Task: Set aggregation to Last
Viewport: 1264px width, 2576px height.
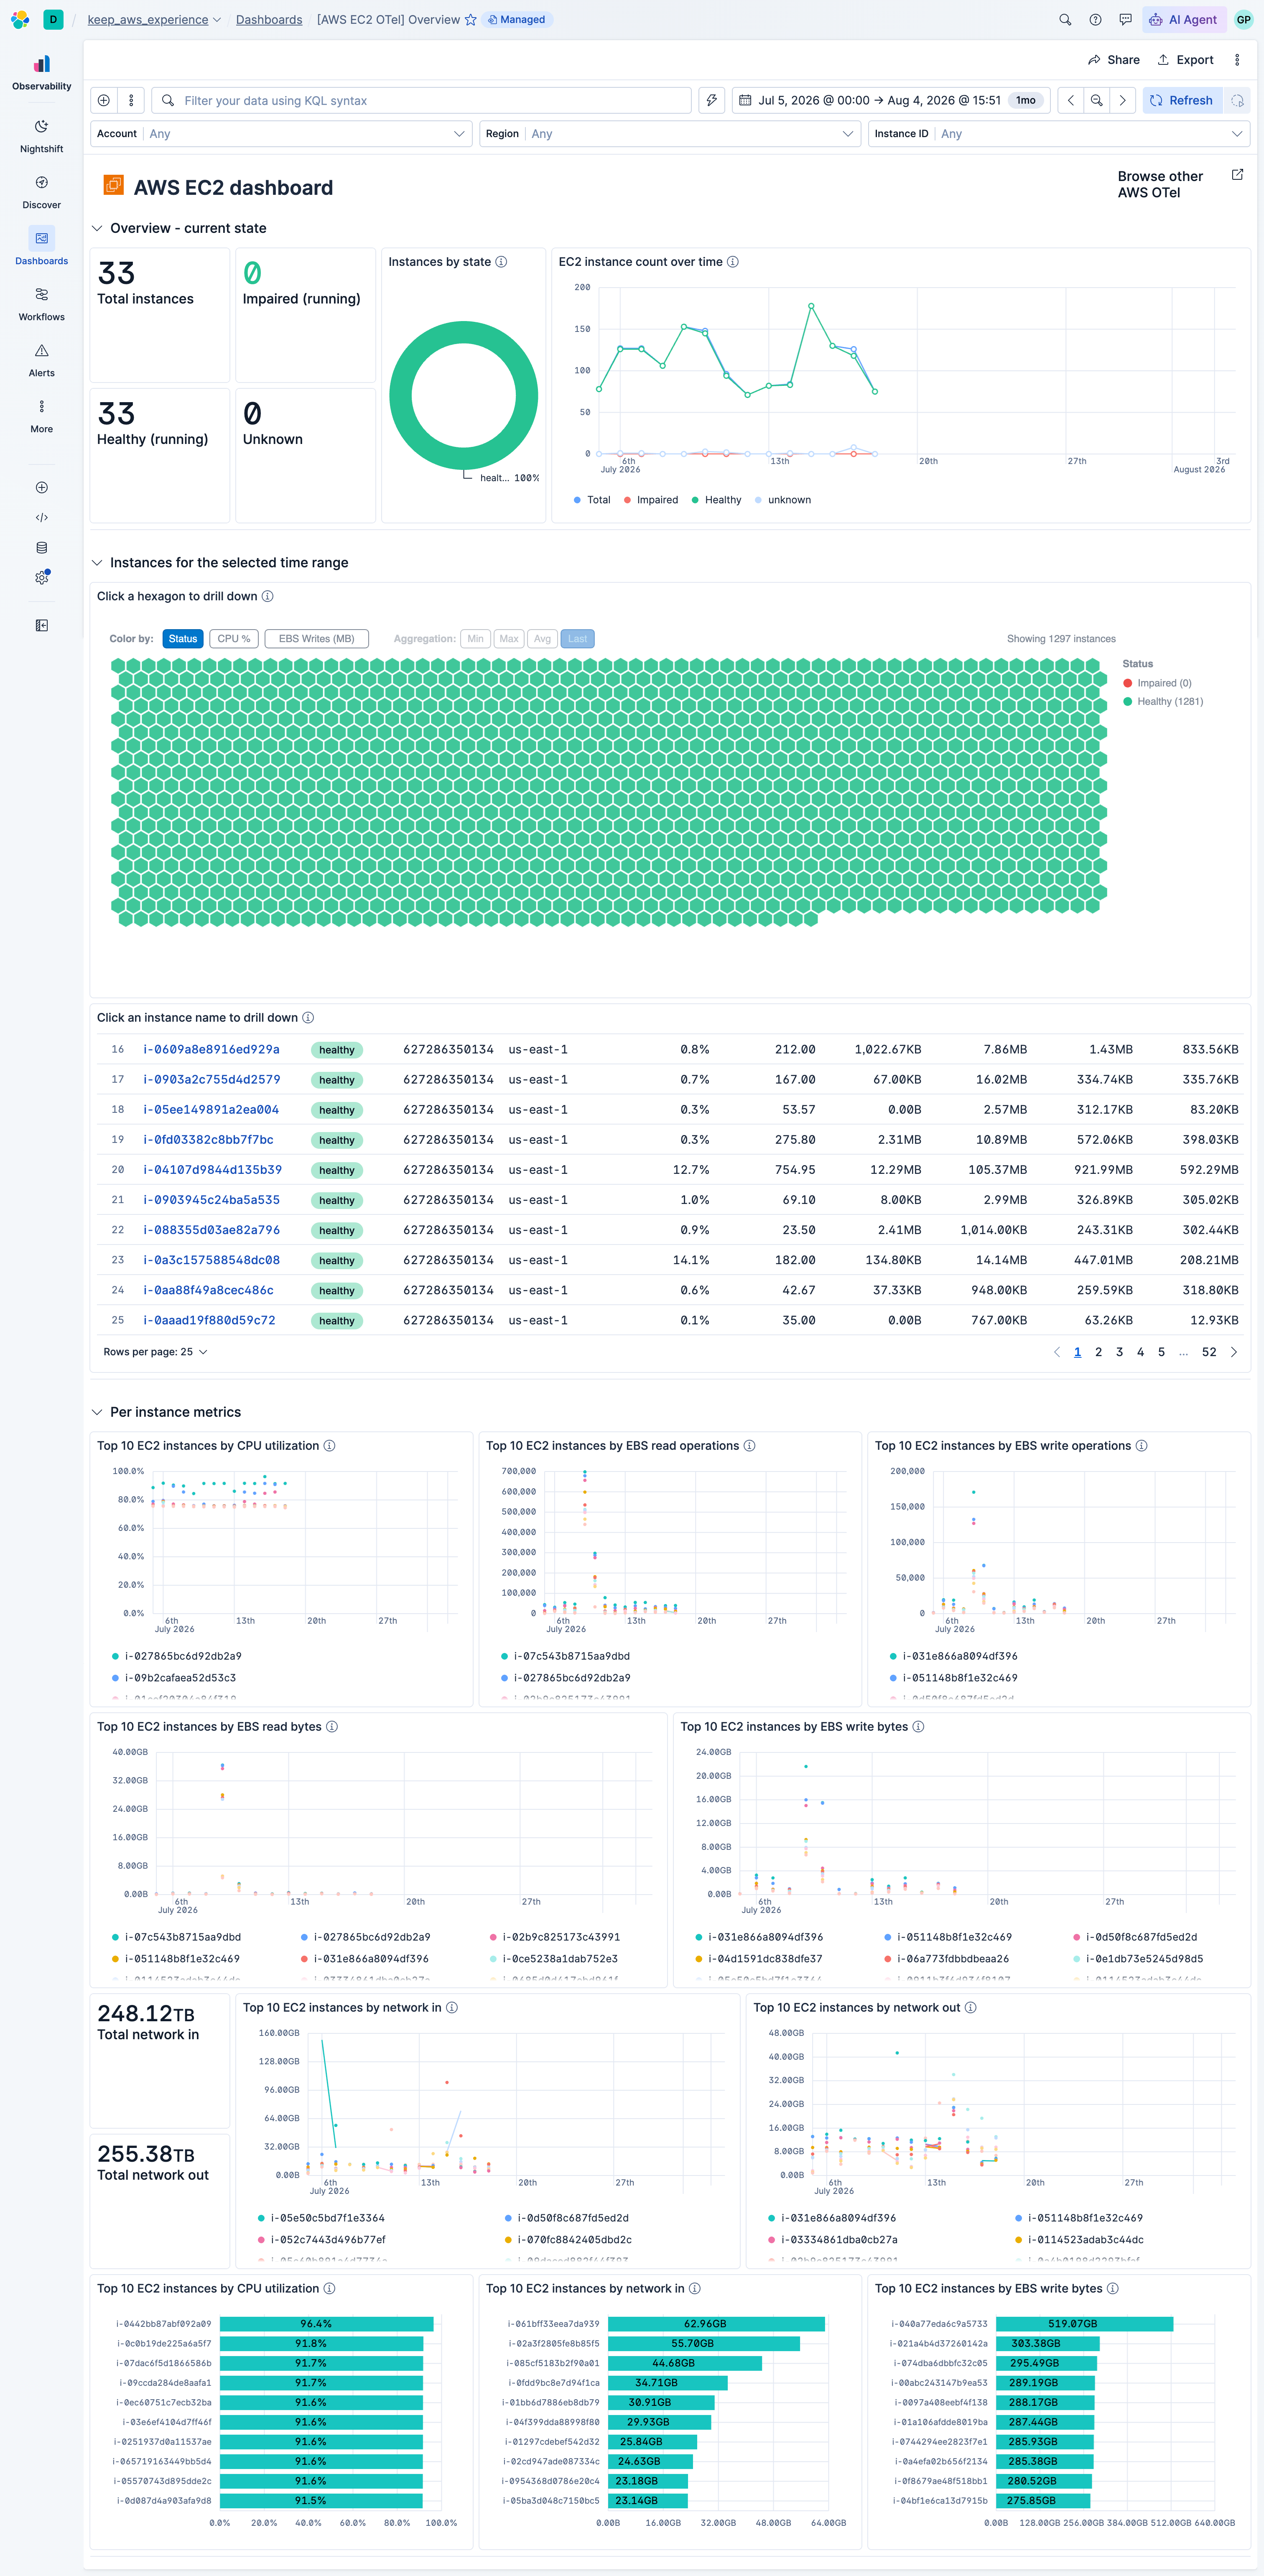Action: coord(577,639)
